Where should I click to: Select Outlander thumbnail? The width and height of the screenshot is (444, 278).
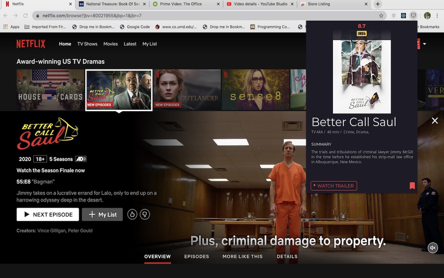click(x=187, y=90)
